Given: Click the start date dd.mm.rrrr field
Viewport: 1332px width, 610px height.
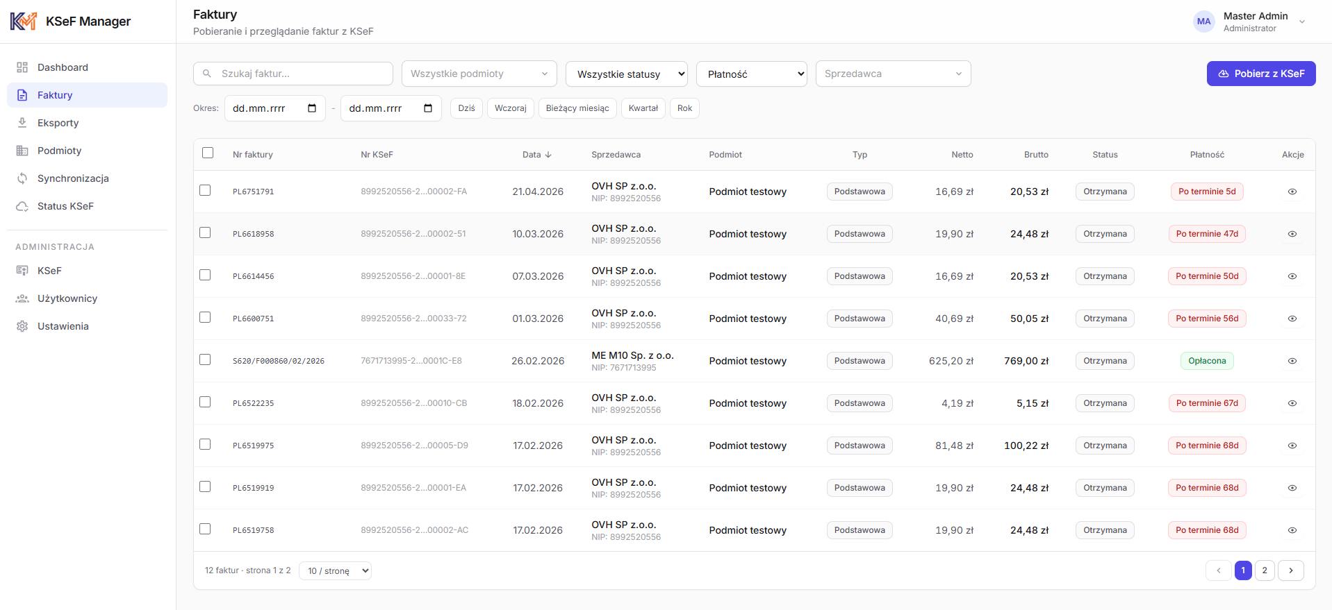Looking at the screenshot, I should [x=275, y=108].
